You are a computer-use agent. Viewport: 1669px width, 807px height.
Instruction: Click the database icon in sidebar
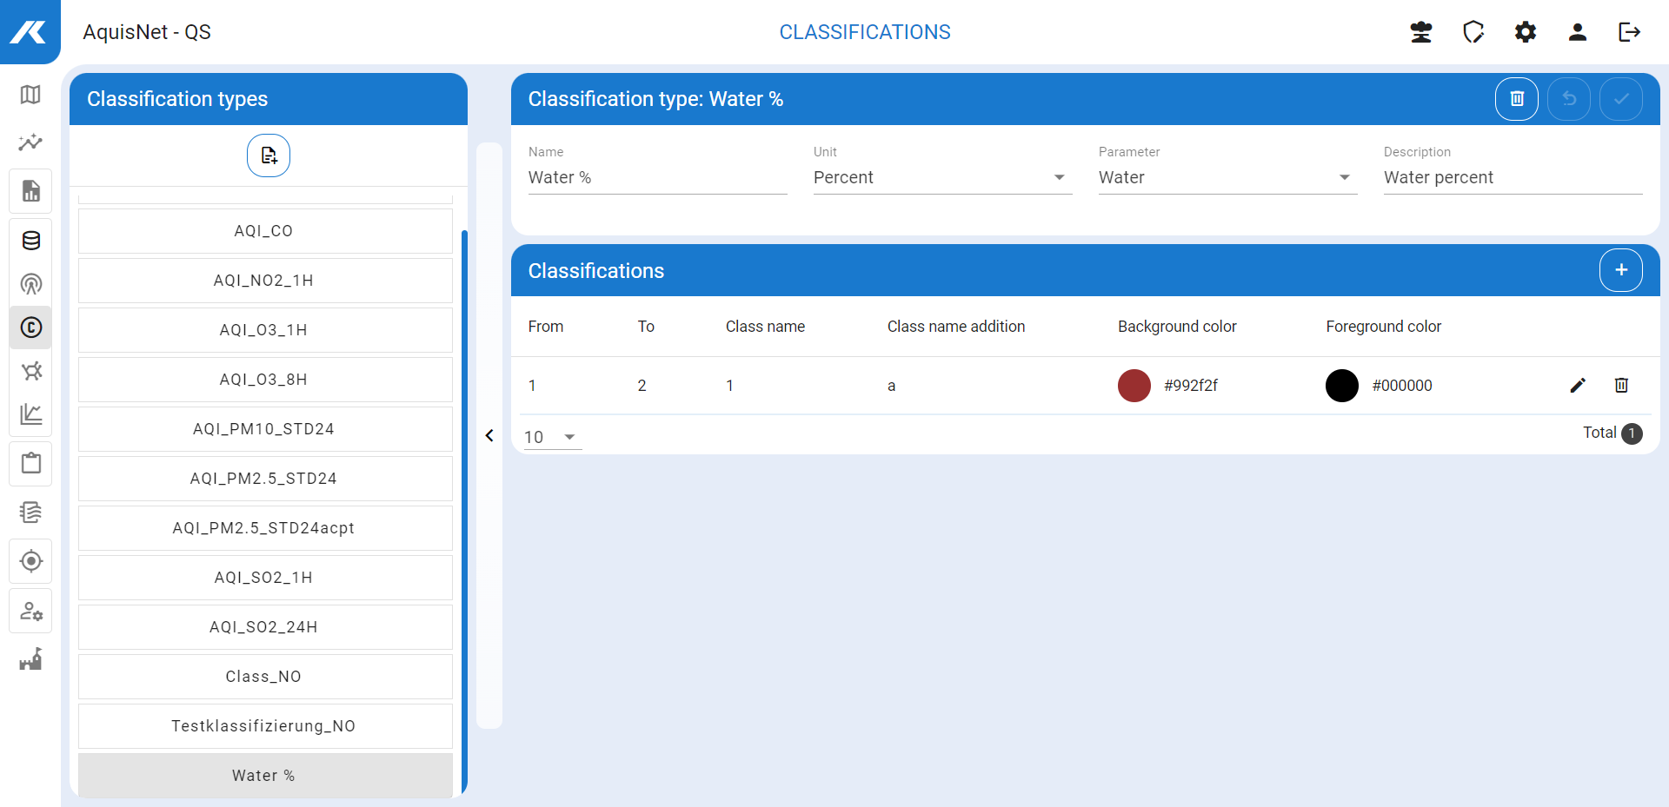tap(30, 241)
